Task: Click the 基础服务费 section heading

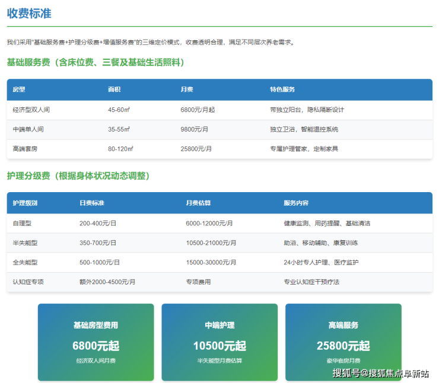Action: [x=96, y=62]
